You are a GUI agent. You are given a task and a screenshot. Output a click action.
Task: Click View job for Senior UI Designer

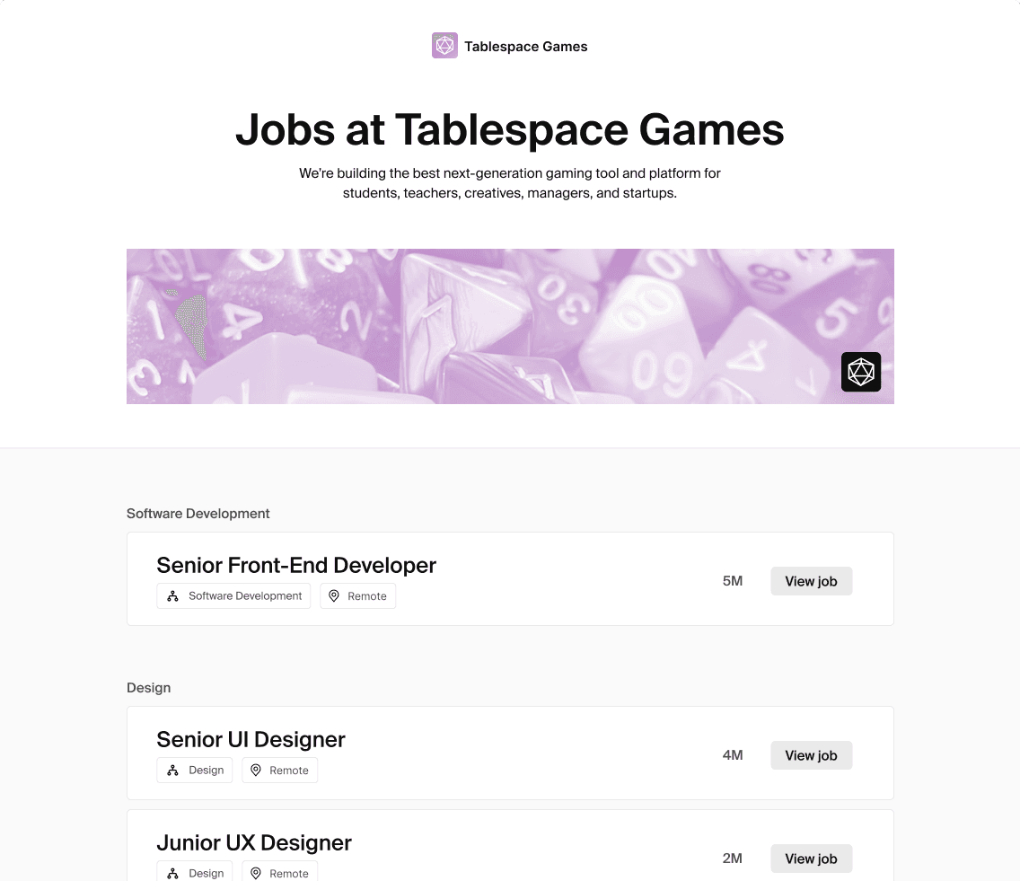click(x=811, y=755)
